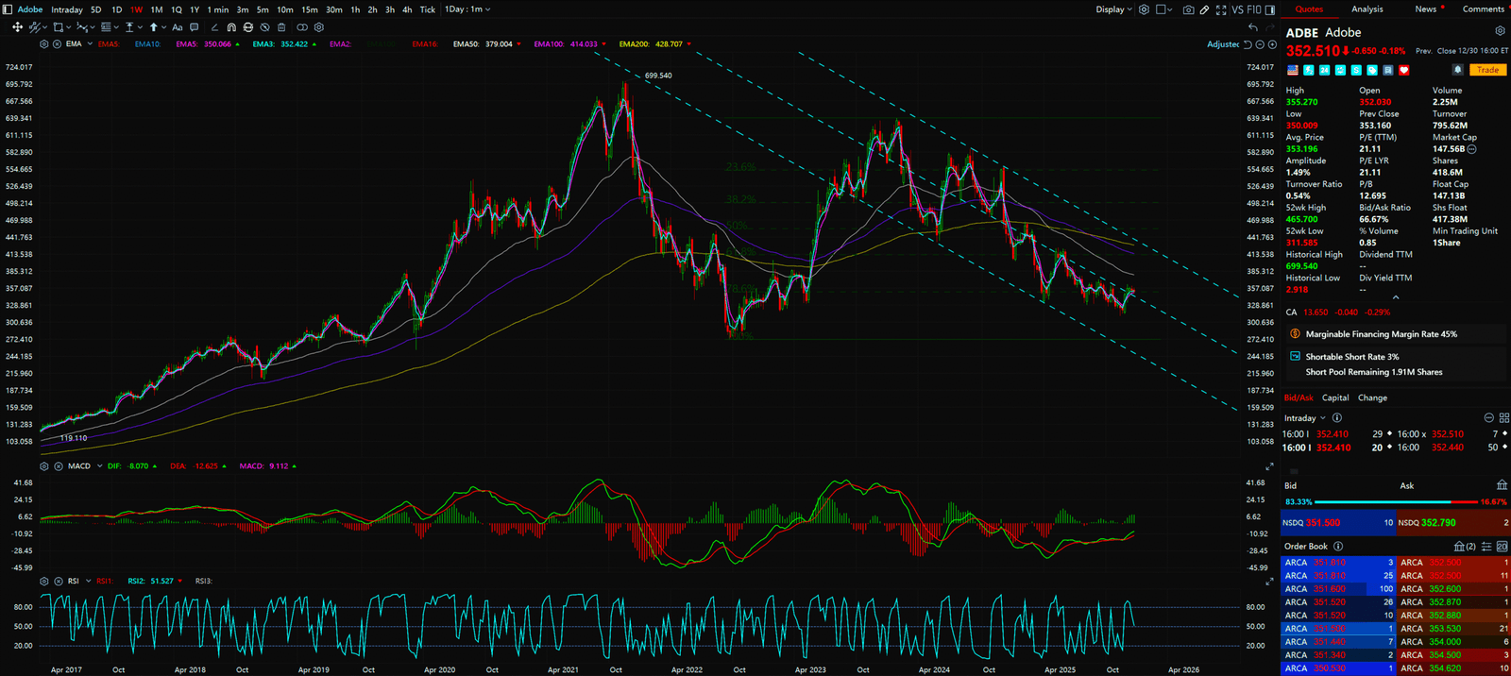Open the Capital tab

pos(1334,397)
